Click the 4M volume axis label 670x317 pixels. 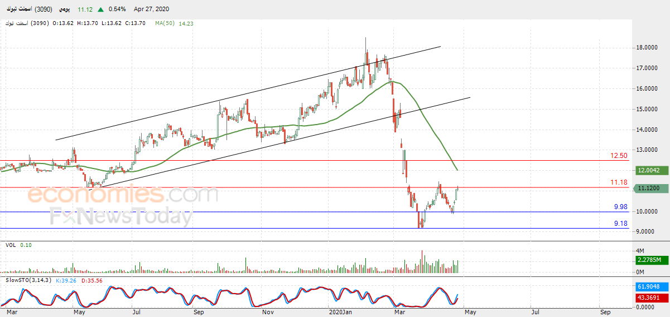(x=641, y=251)
